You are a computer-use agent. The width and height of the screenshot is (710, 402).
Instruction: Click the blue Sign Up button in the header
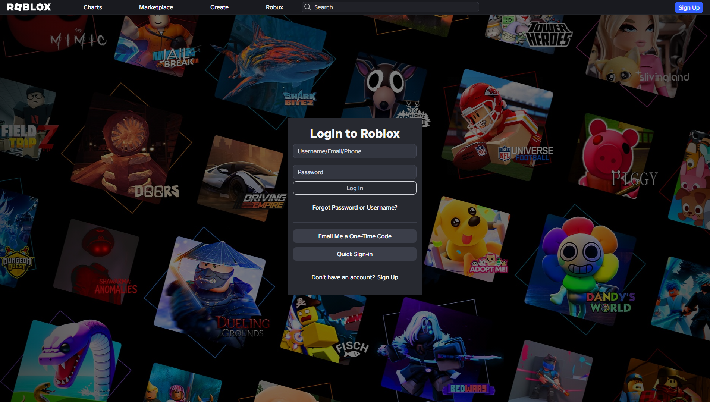tap(689, 7)
